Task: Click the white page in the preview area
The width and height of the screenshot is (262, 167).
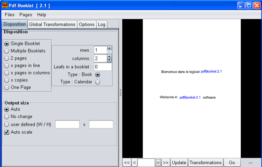Action: (192, 88)
